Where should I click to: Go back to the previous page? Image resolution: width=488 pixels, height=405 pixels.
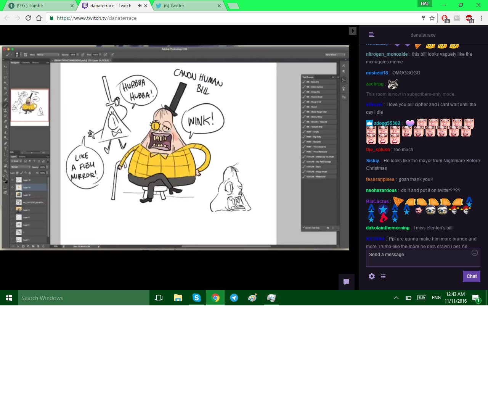(x=7, y=18)
